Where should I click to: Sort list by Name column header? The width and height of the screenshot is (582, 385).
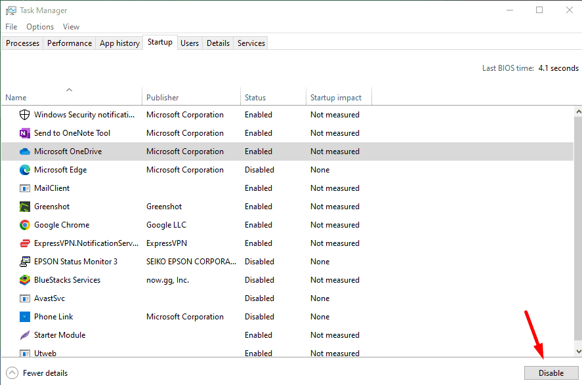(x=72, y=96)
